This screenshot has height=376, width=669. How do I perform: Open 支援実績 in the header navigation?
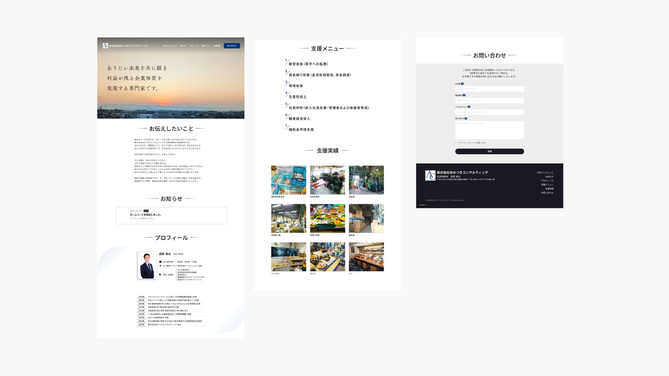[217, 46]
